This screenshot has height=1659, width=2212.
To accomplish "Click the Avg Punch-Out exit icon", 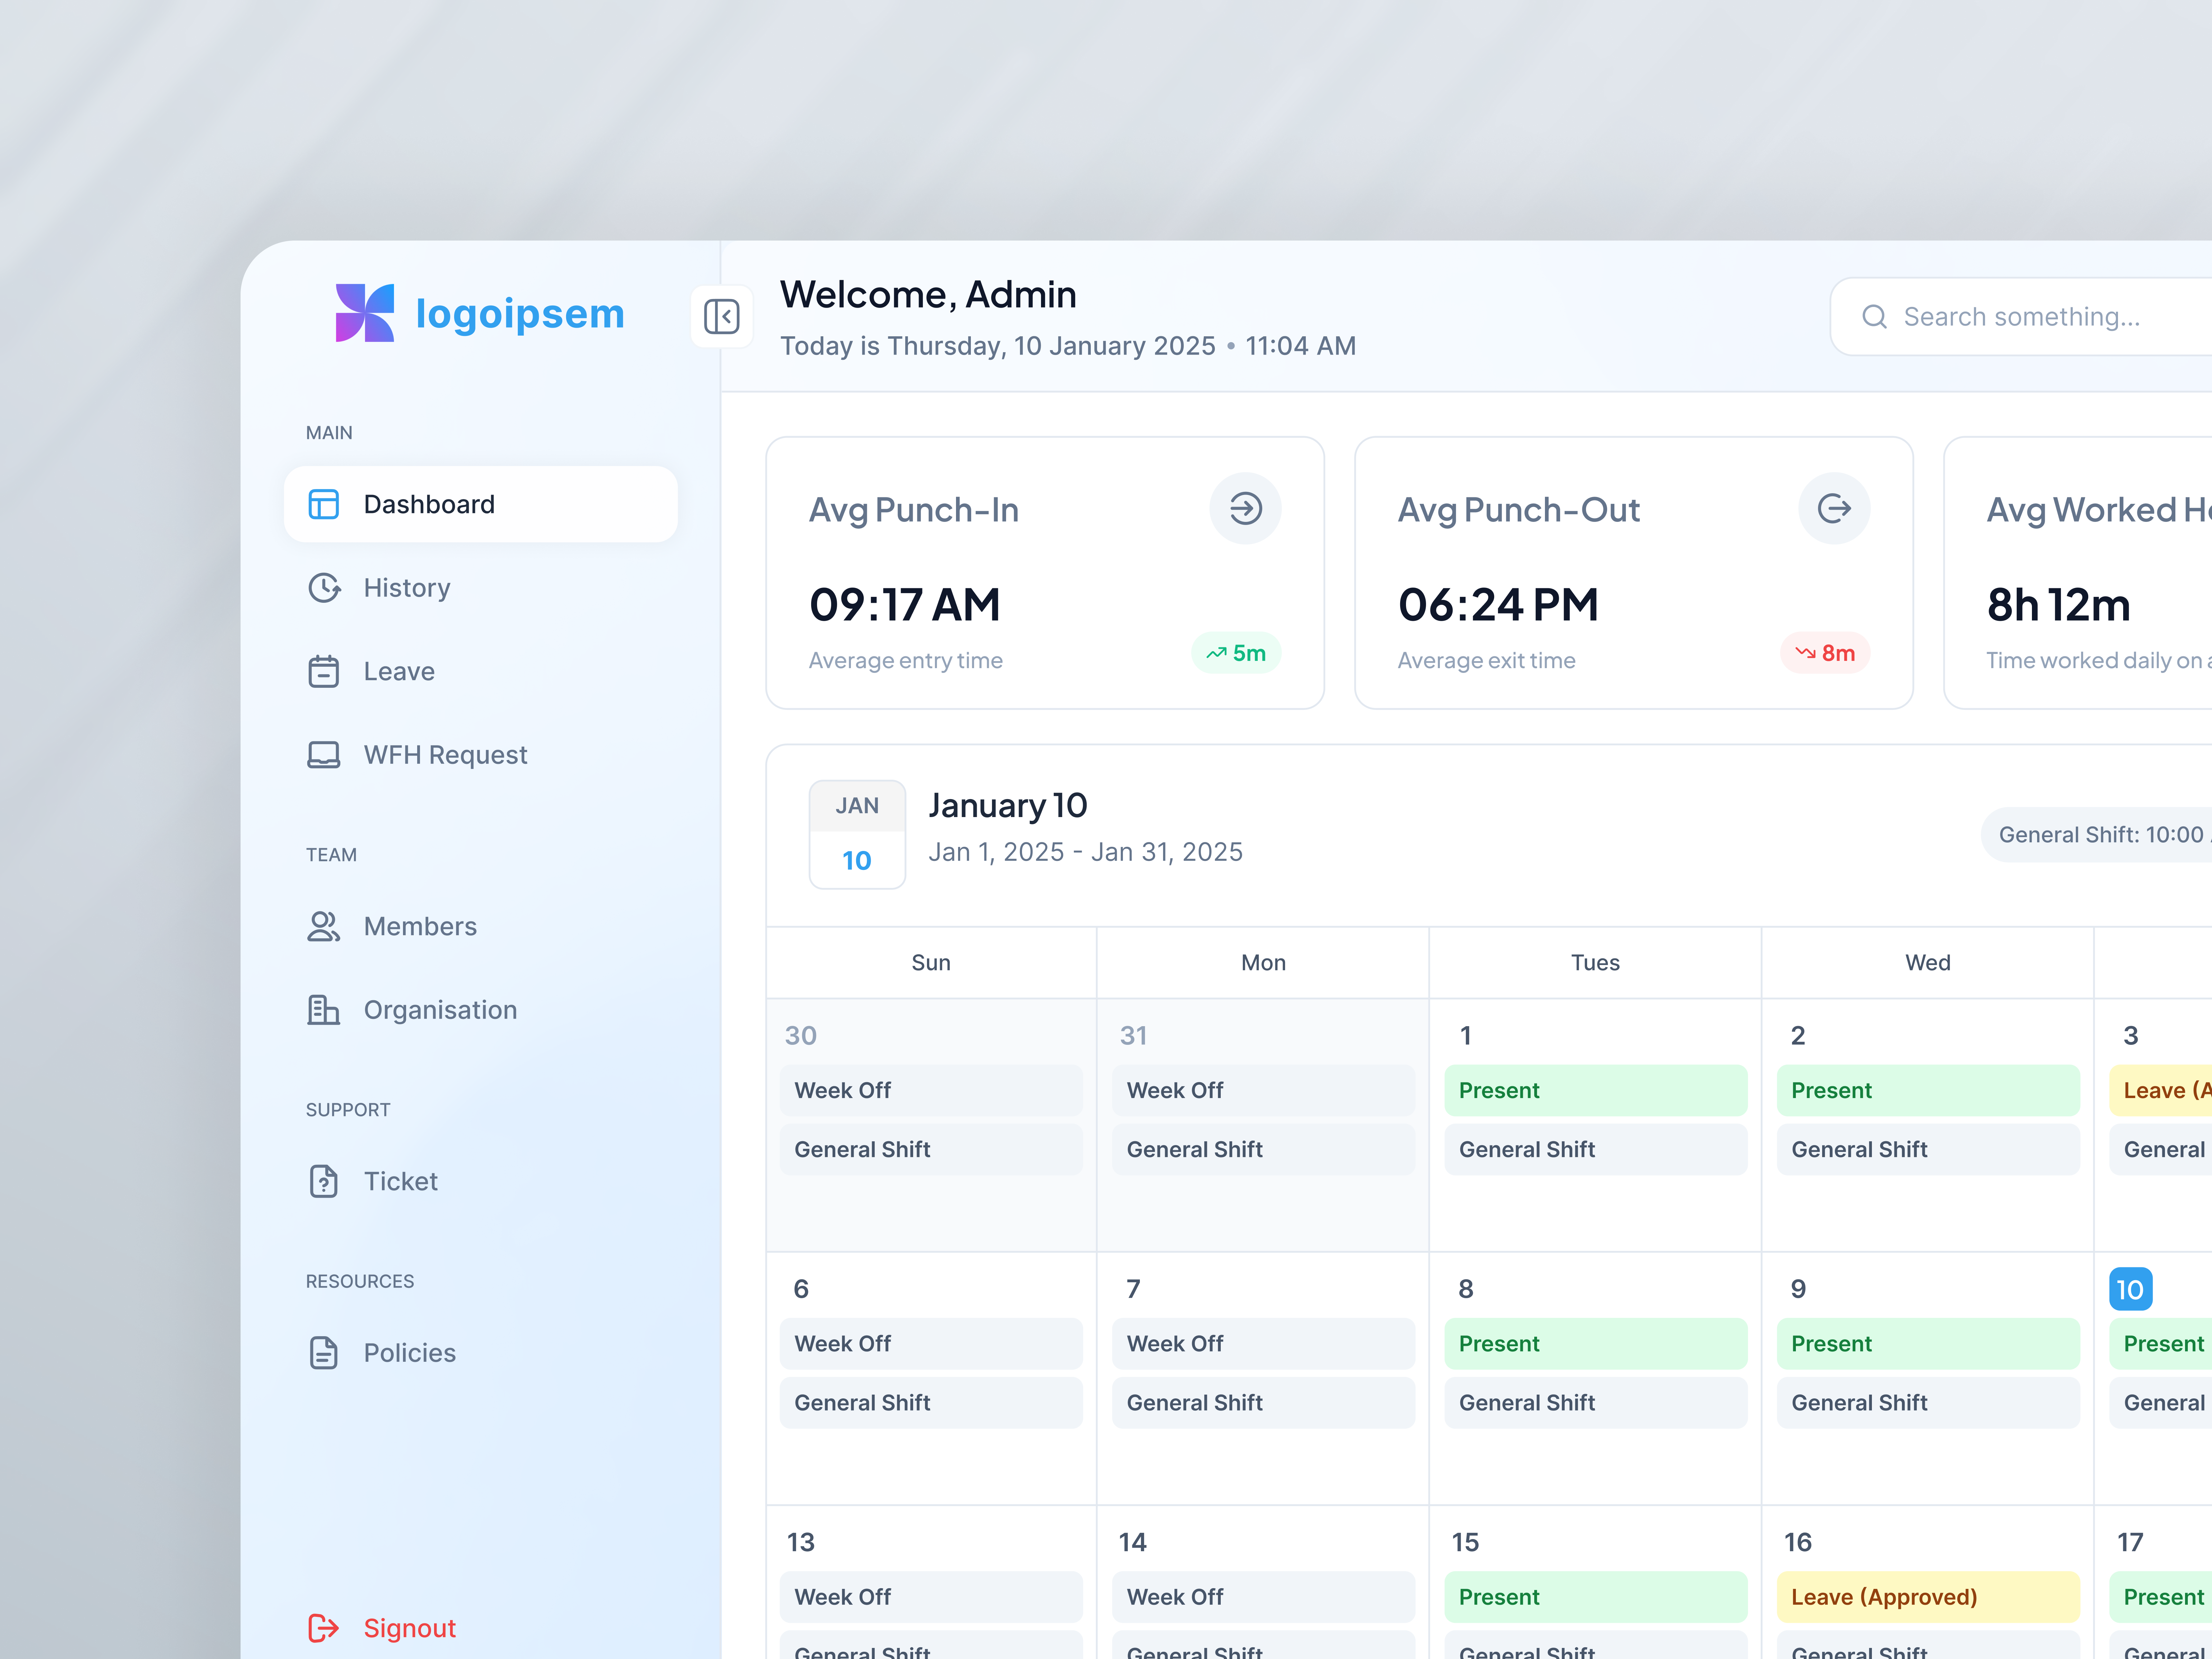I will pos(1834,508).
